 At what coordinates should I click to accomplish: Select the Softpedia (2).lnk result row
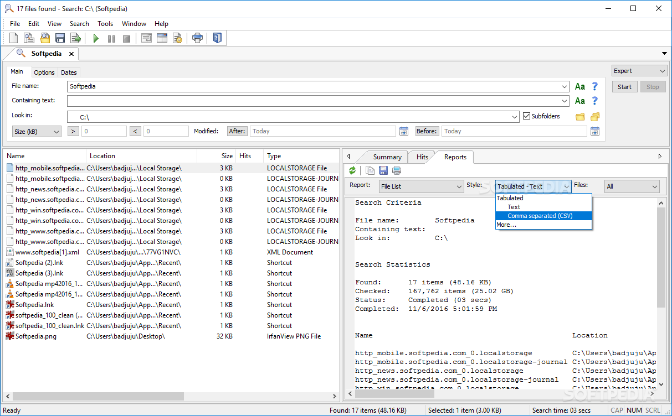pos(171,263)
